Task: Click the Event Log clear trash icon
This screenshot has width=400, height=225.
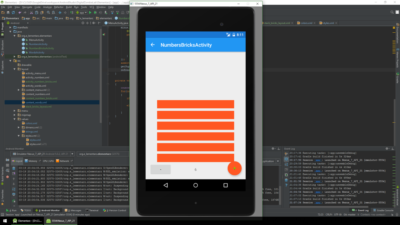Action: (286, 180)
